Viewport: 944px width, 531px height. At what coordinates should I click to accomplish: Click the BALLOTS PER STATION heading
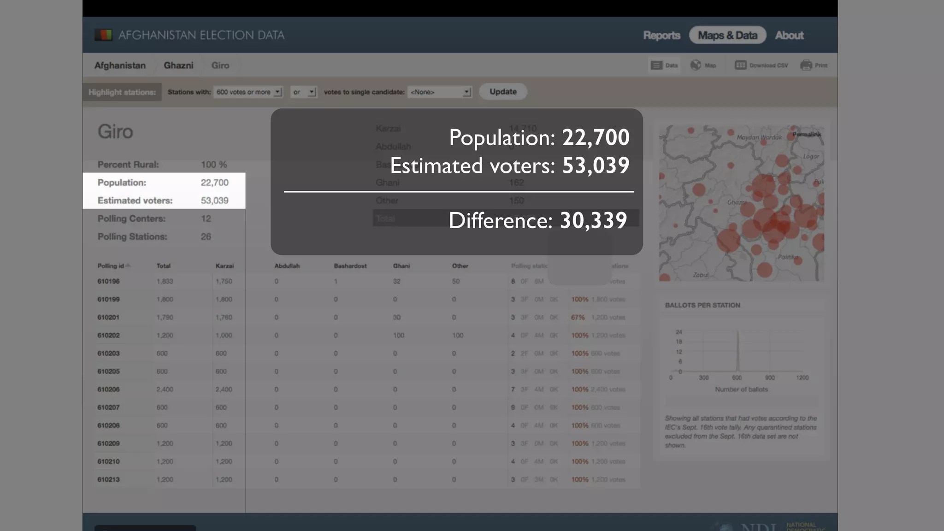702,305
